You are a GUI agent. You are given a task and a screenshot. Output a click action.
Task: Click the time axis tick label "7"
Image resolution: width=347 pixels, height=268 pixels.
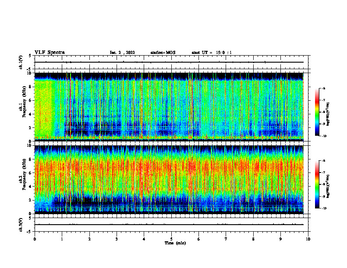226,239
